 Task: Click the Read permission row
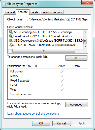(48, 85)
